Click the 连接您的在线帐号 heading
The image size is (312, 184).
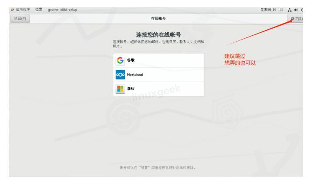click(156, 34)
